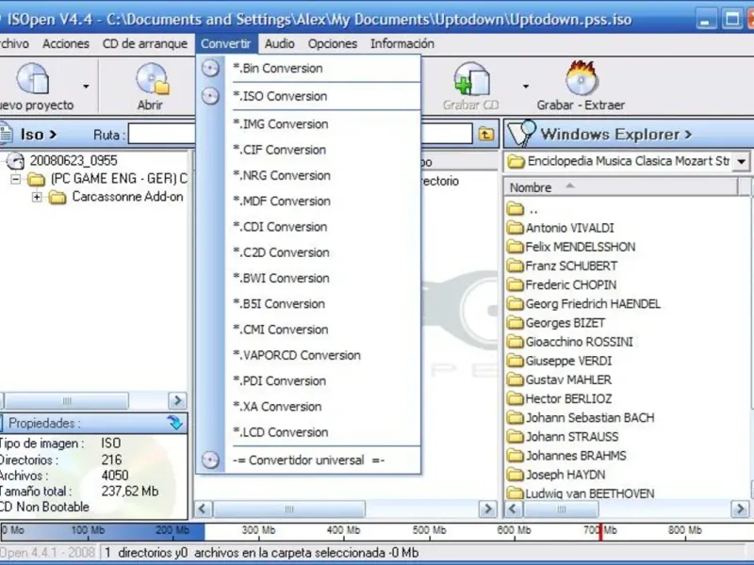The width and height of the screenshot is (754, 565).
Task: Click the blue used-space capacity bar
Action: 103,532
